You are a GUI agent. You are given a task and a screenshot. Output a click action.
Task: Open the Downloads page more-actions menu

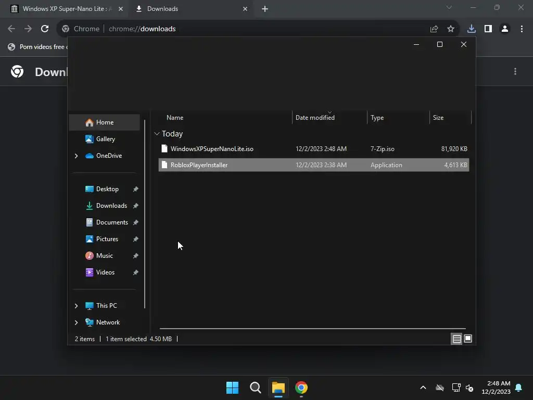pyautogui.click(x=515, y=71)
